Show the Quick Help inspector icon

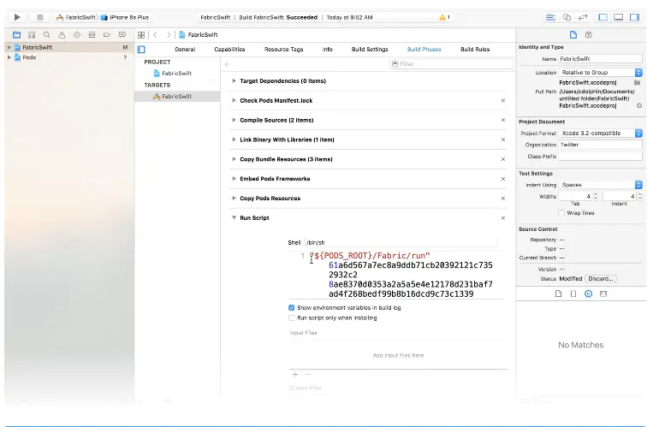(x=589, y=35)
